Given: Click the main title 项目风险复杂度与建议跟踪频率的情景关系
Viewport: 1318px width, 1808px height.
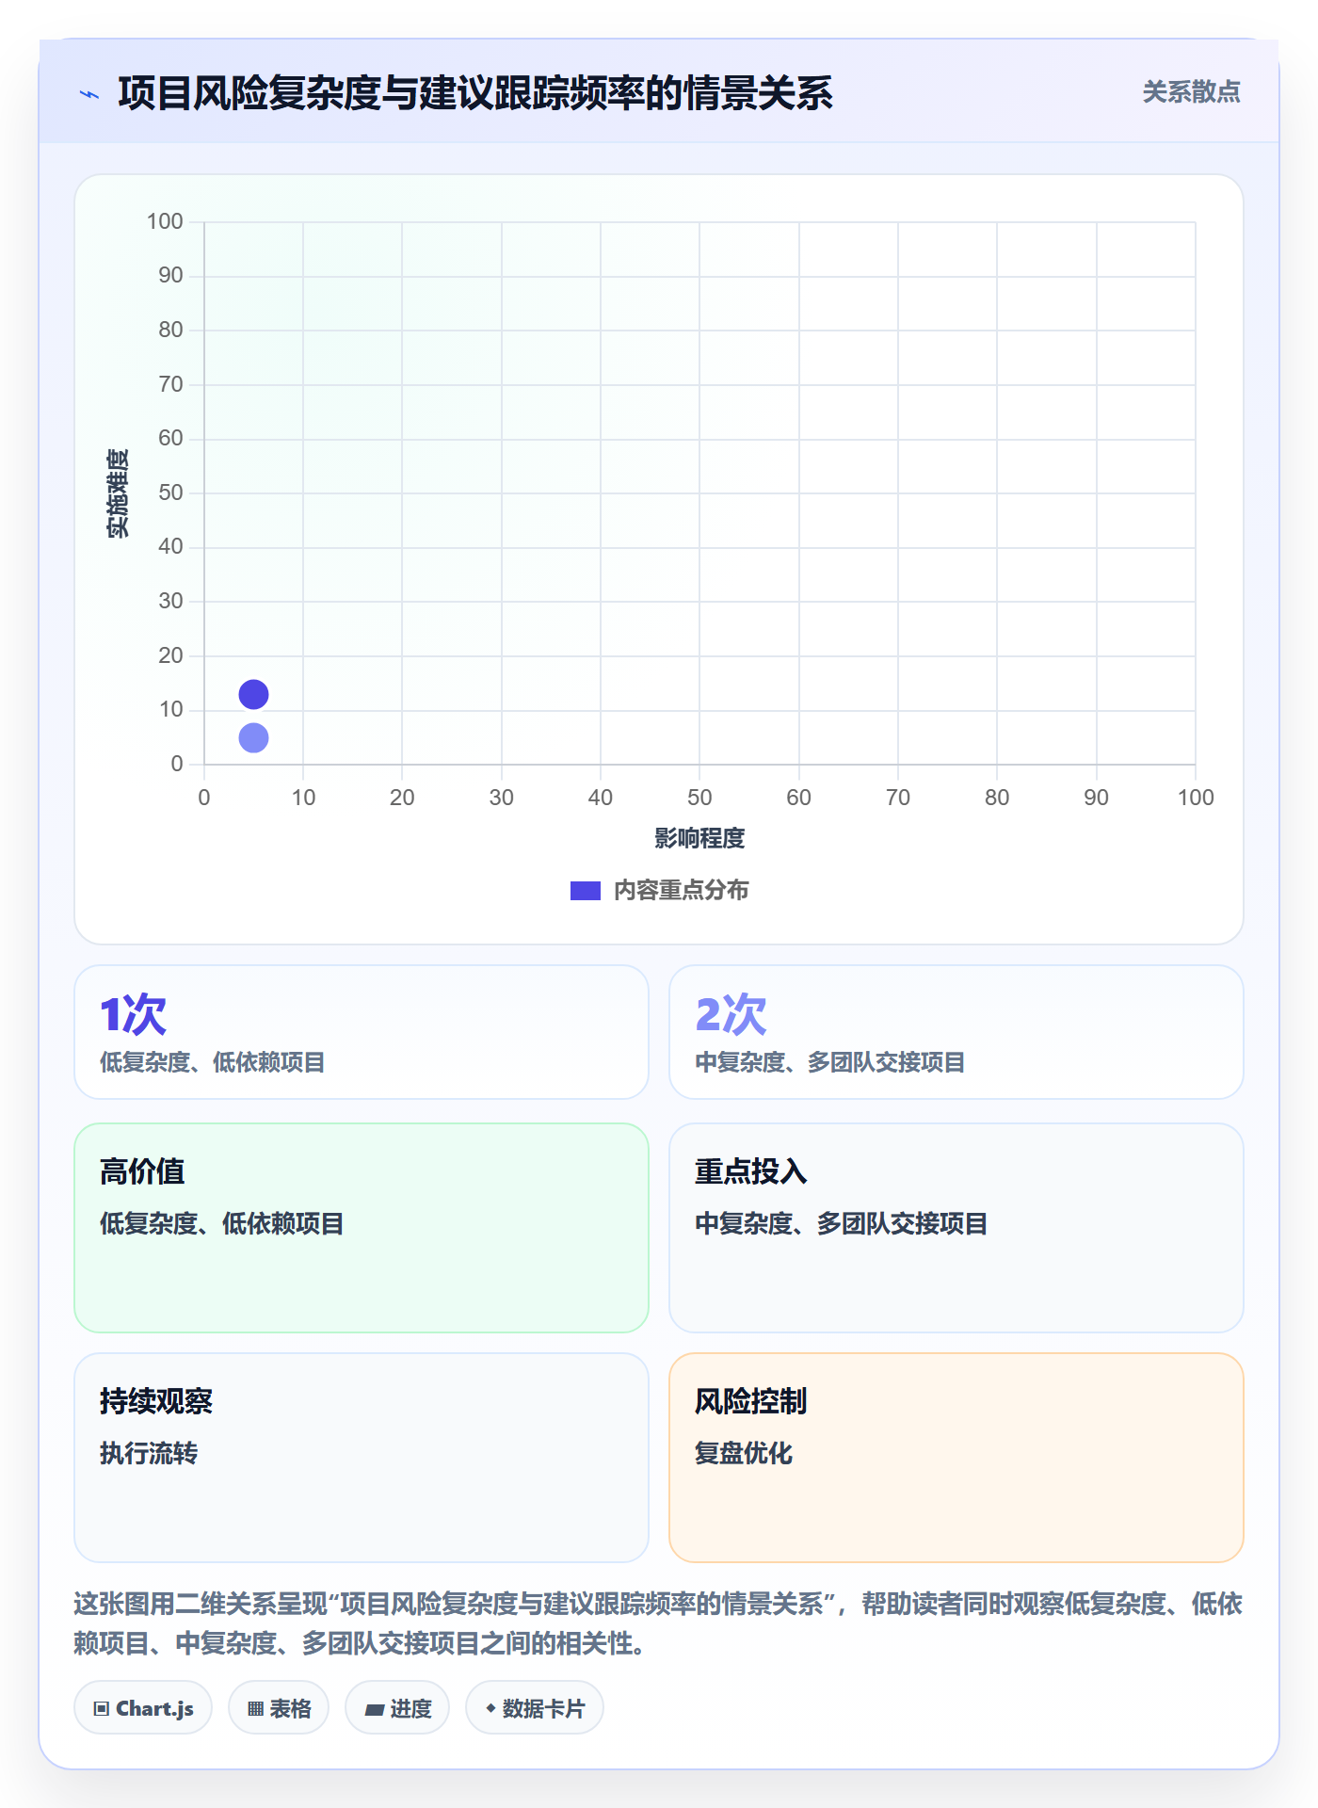Looking at the screenshot, I should 475,93.
